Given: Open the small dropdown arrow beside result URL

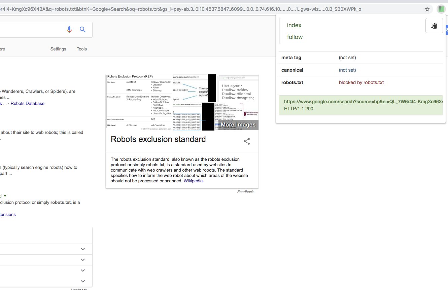Looking at the screenshot, I should [x=5, y=196].
